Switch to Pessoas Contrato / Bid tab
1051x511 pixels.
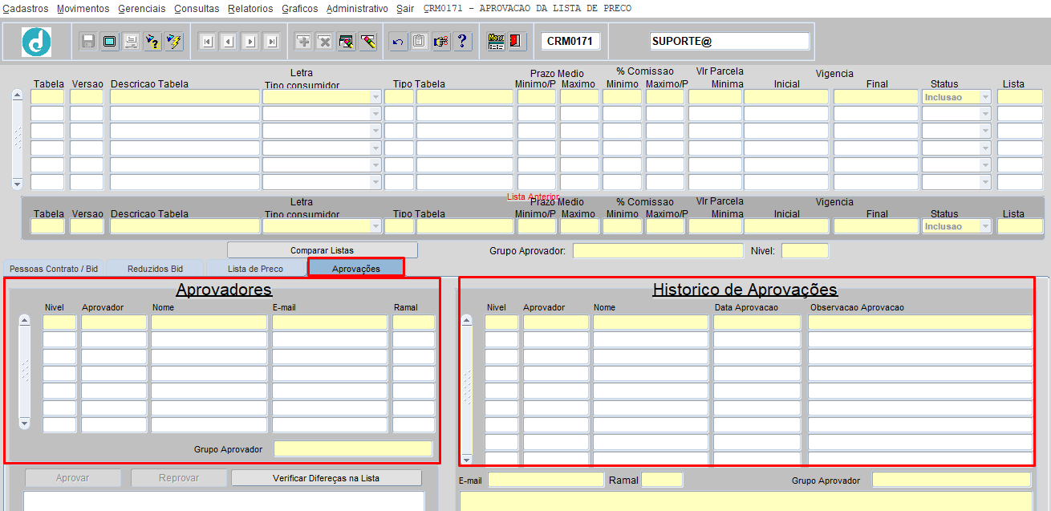click(x=54, y=269)
